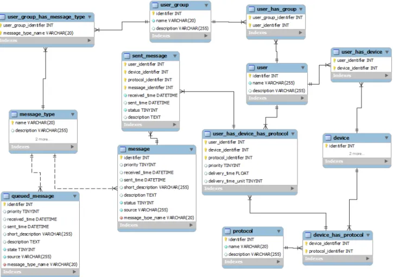Click the device table header icon
The image size is (393, 277).
328,138
